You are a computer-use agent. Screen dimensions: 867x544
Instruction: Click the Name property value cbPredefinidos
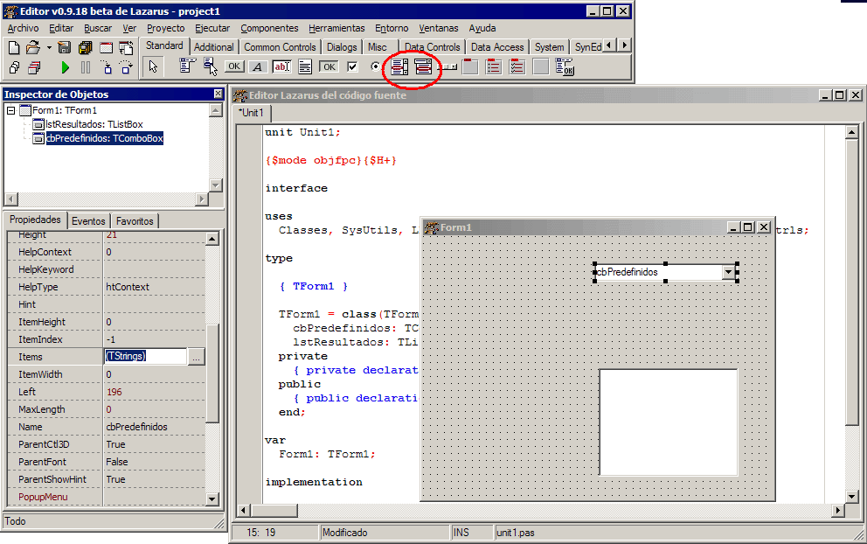pyautogui.click(x=154, y=427)
